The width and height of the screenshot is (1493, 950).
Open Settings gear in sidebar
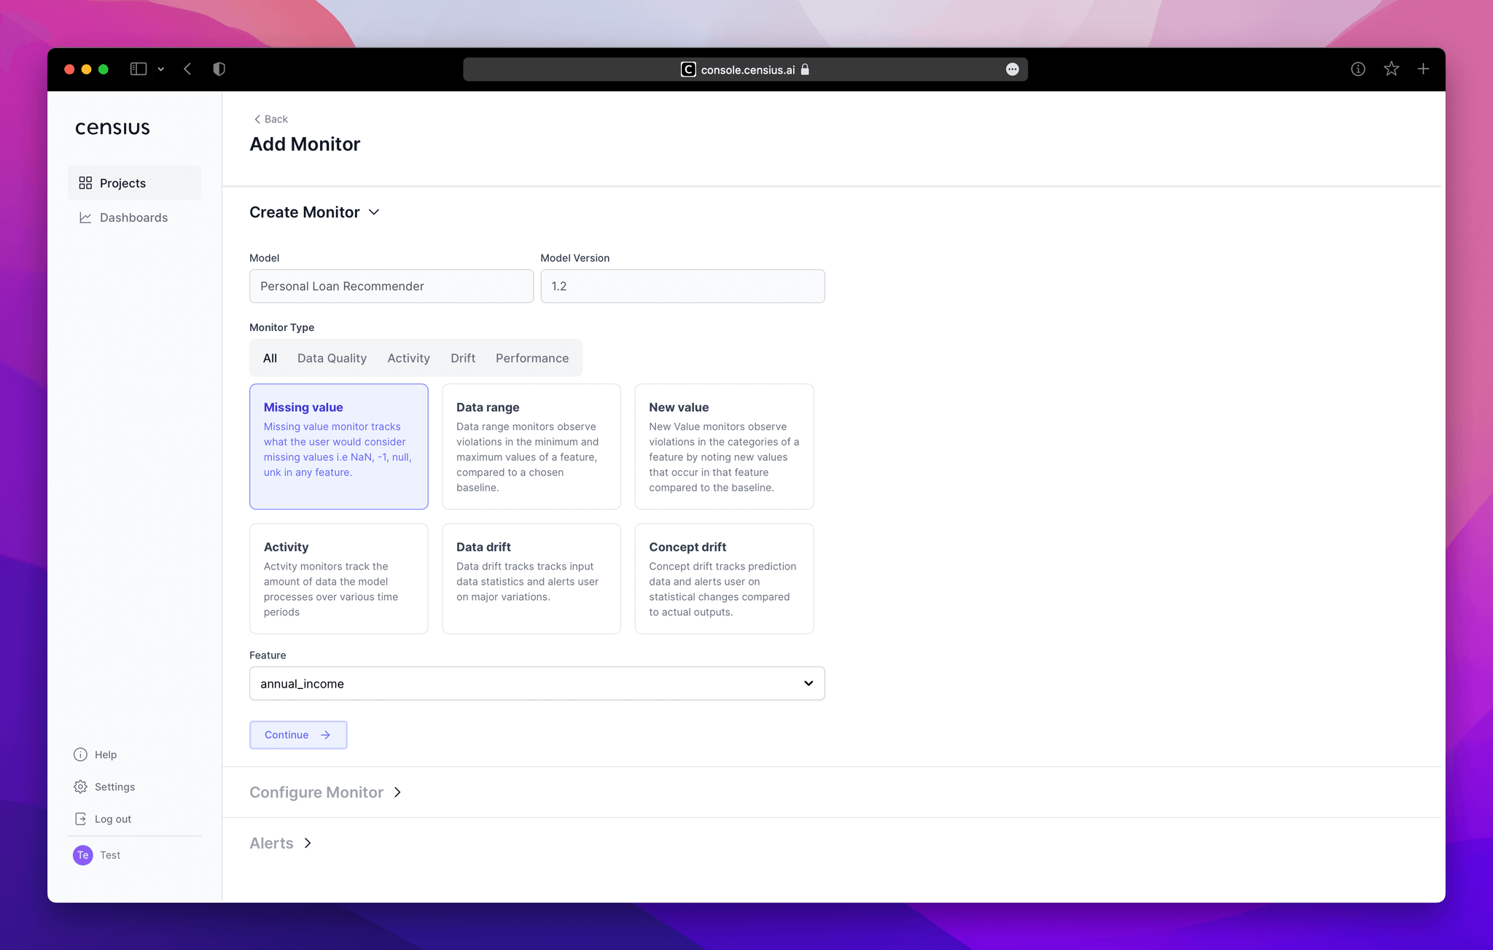(x=80, y=787)
